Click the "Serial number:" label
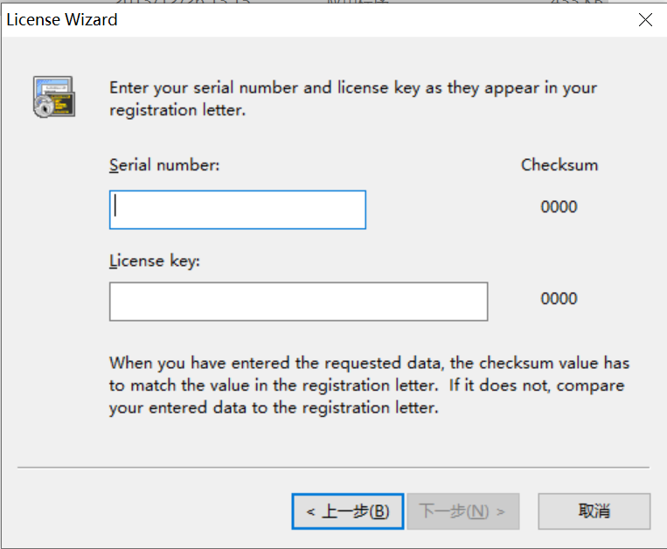Viewport: 667px width, 549px height. tap(164, 164)
